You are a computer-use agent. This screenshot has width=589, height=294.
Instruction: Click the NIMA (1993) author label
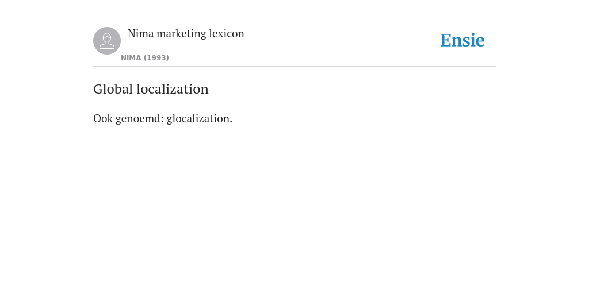point(145,58)
